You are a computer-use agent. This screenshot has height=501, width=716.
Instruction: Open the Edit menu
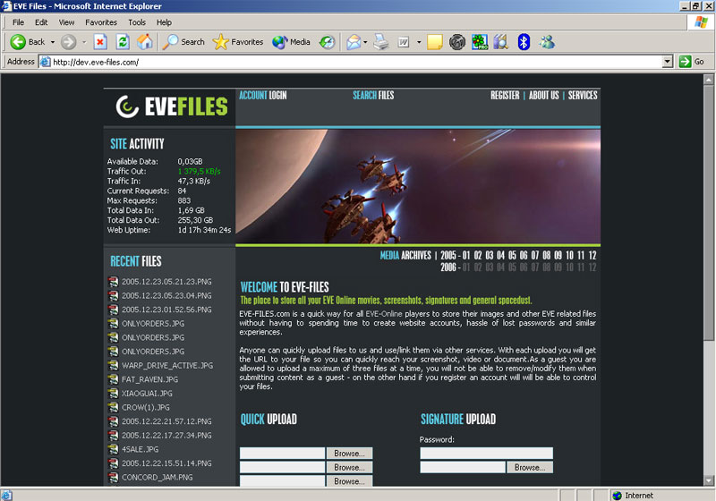[41, 22]
